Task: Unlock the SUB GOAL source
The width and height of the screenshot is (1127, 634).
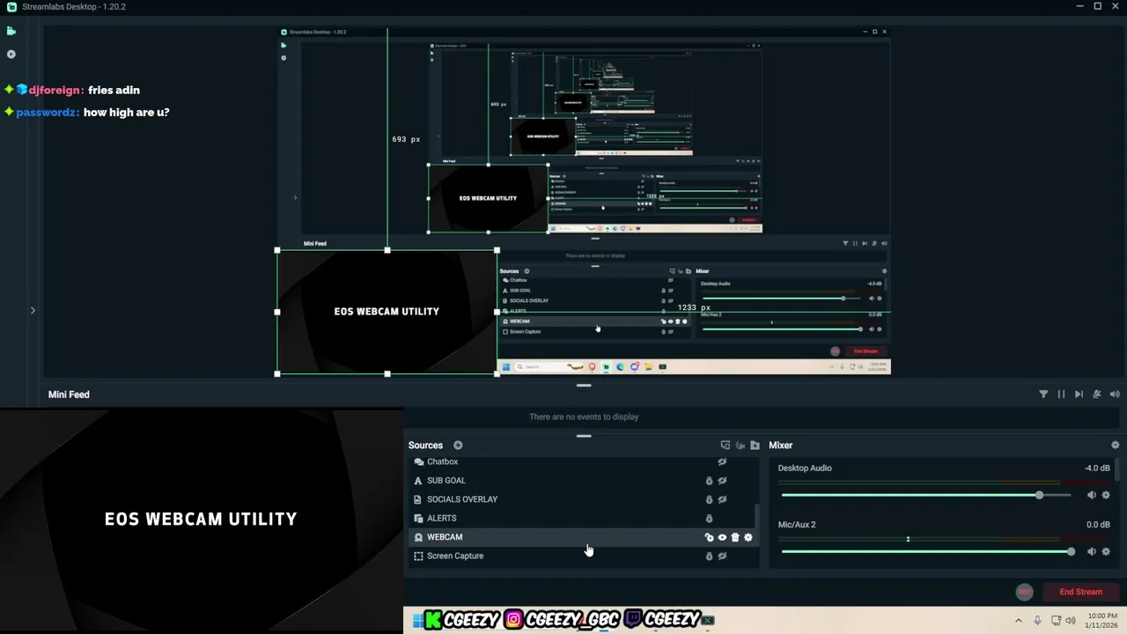Action: click(709, 481)
